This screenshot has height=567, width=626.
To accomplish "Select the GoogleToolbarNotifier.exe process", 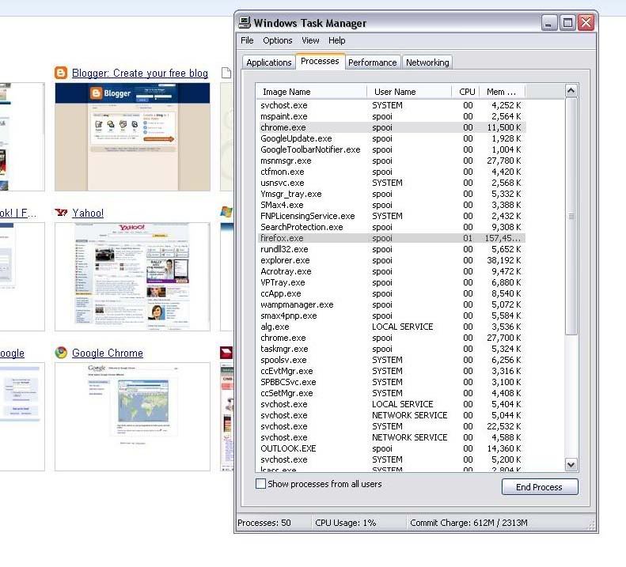I will tap(391, 149).
